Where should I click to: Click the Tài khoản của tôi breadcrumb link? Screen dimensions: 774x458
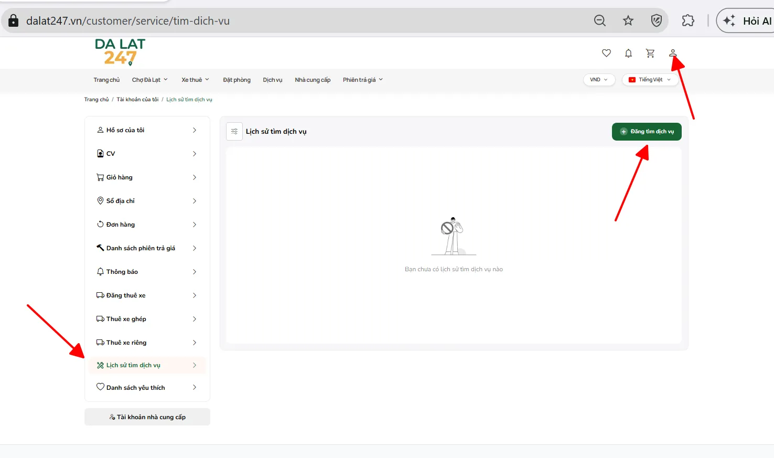click(137, 99)
